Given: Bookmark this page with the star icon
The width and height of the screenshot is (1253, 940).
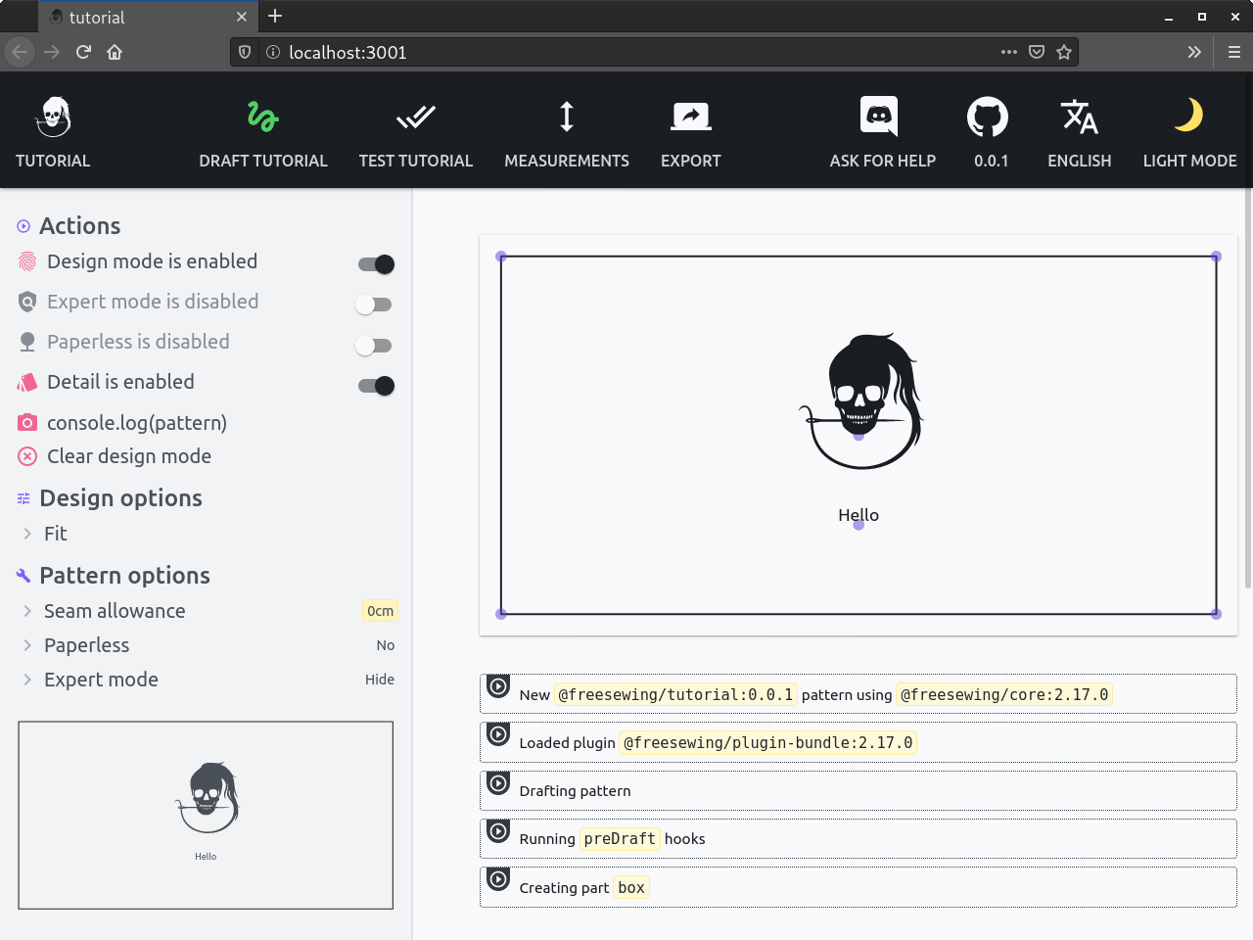Looking at the screenshot, I should (1064, 52).
